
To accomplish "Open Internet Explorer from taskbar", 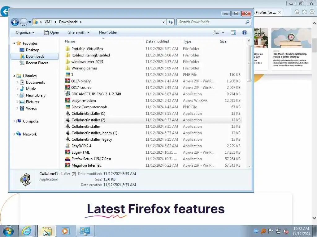I will [x=26, y=231].
